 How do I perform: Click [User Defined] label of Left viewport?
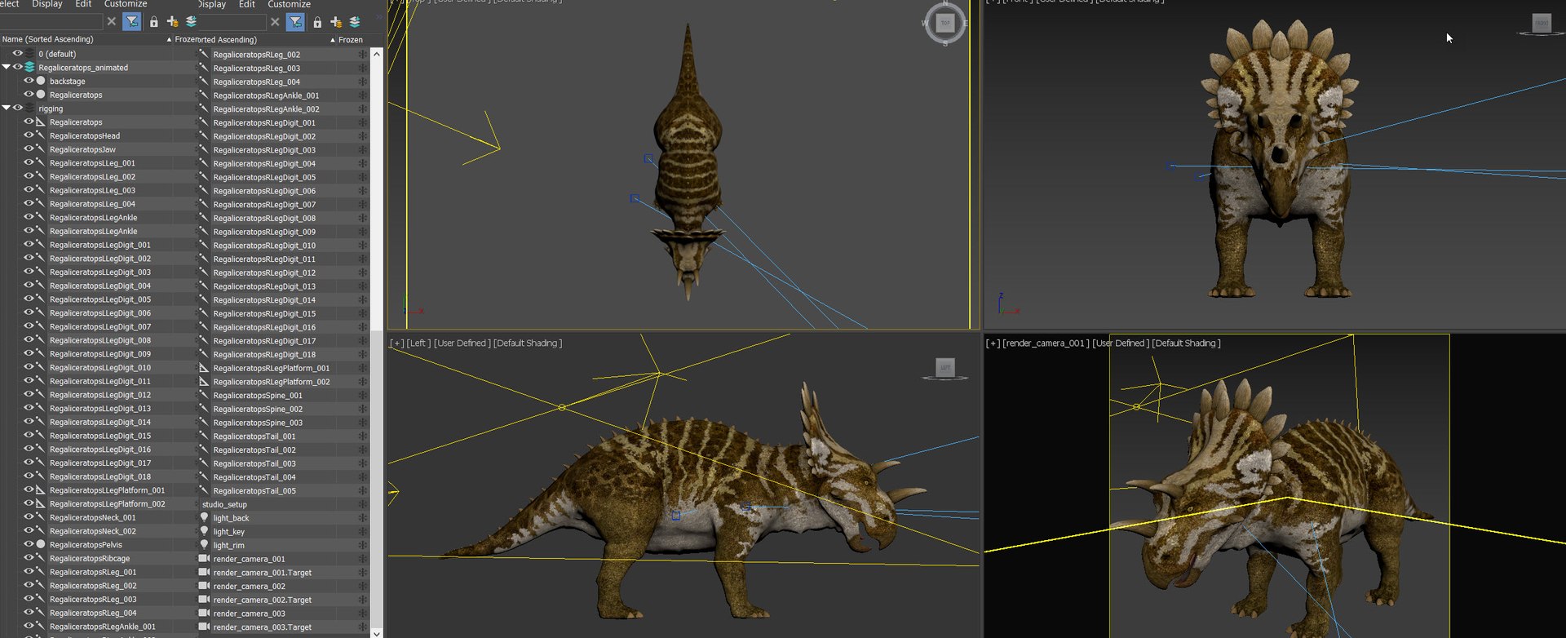462,343
